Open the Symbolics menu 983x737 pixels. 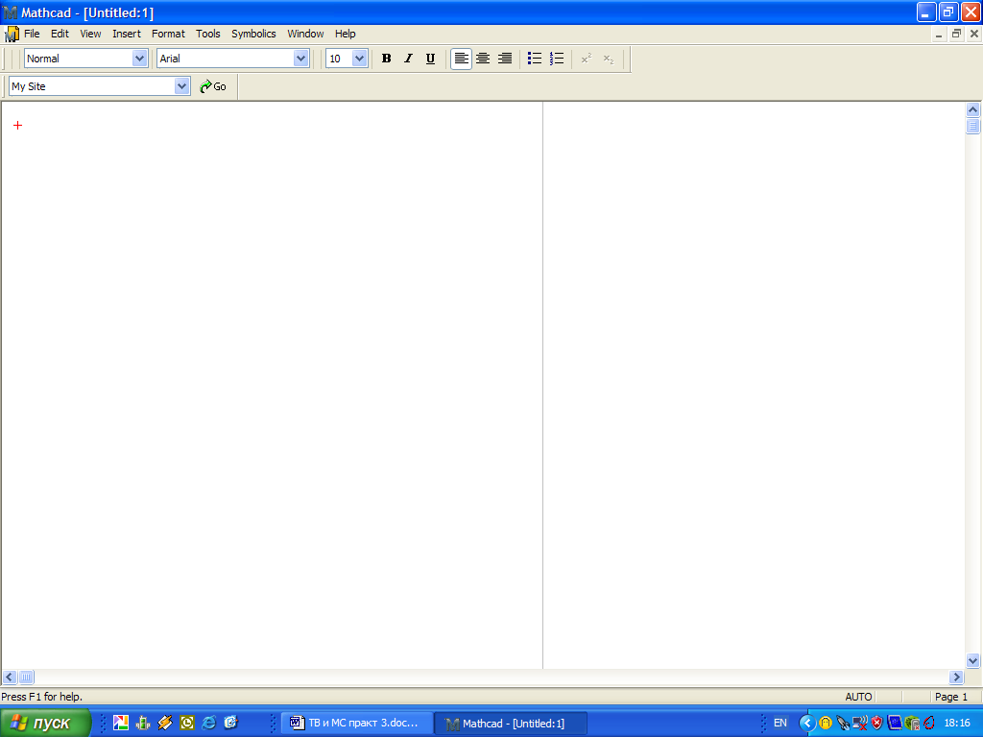click(253, 34)
